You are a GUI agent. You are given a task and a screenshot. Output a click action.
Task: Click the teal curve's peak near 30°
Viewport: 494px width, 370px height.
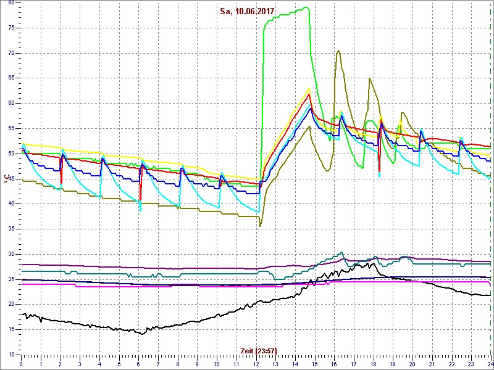[x=341, y=252]
